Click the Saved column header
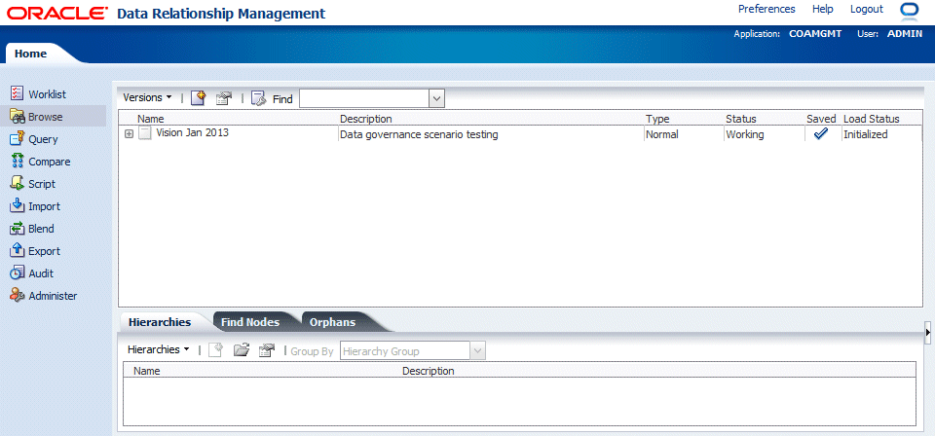 pyautogui.click(x=821, y=119)
